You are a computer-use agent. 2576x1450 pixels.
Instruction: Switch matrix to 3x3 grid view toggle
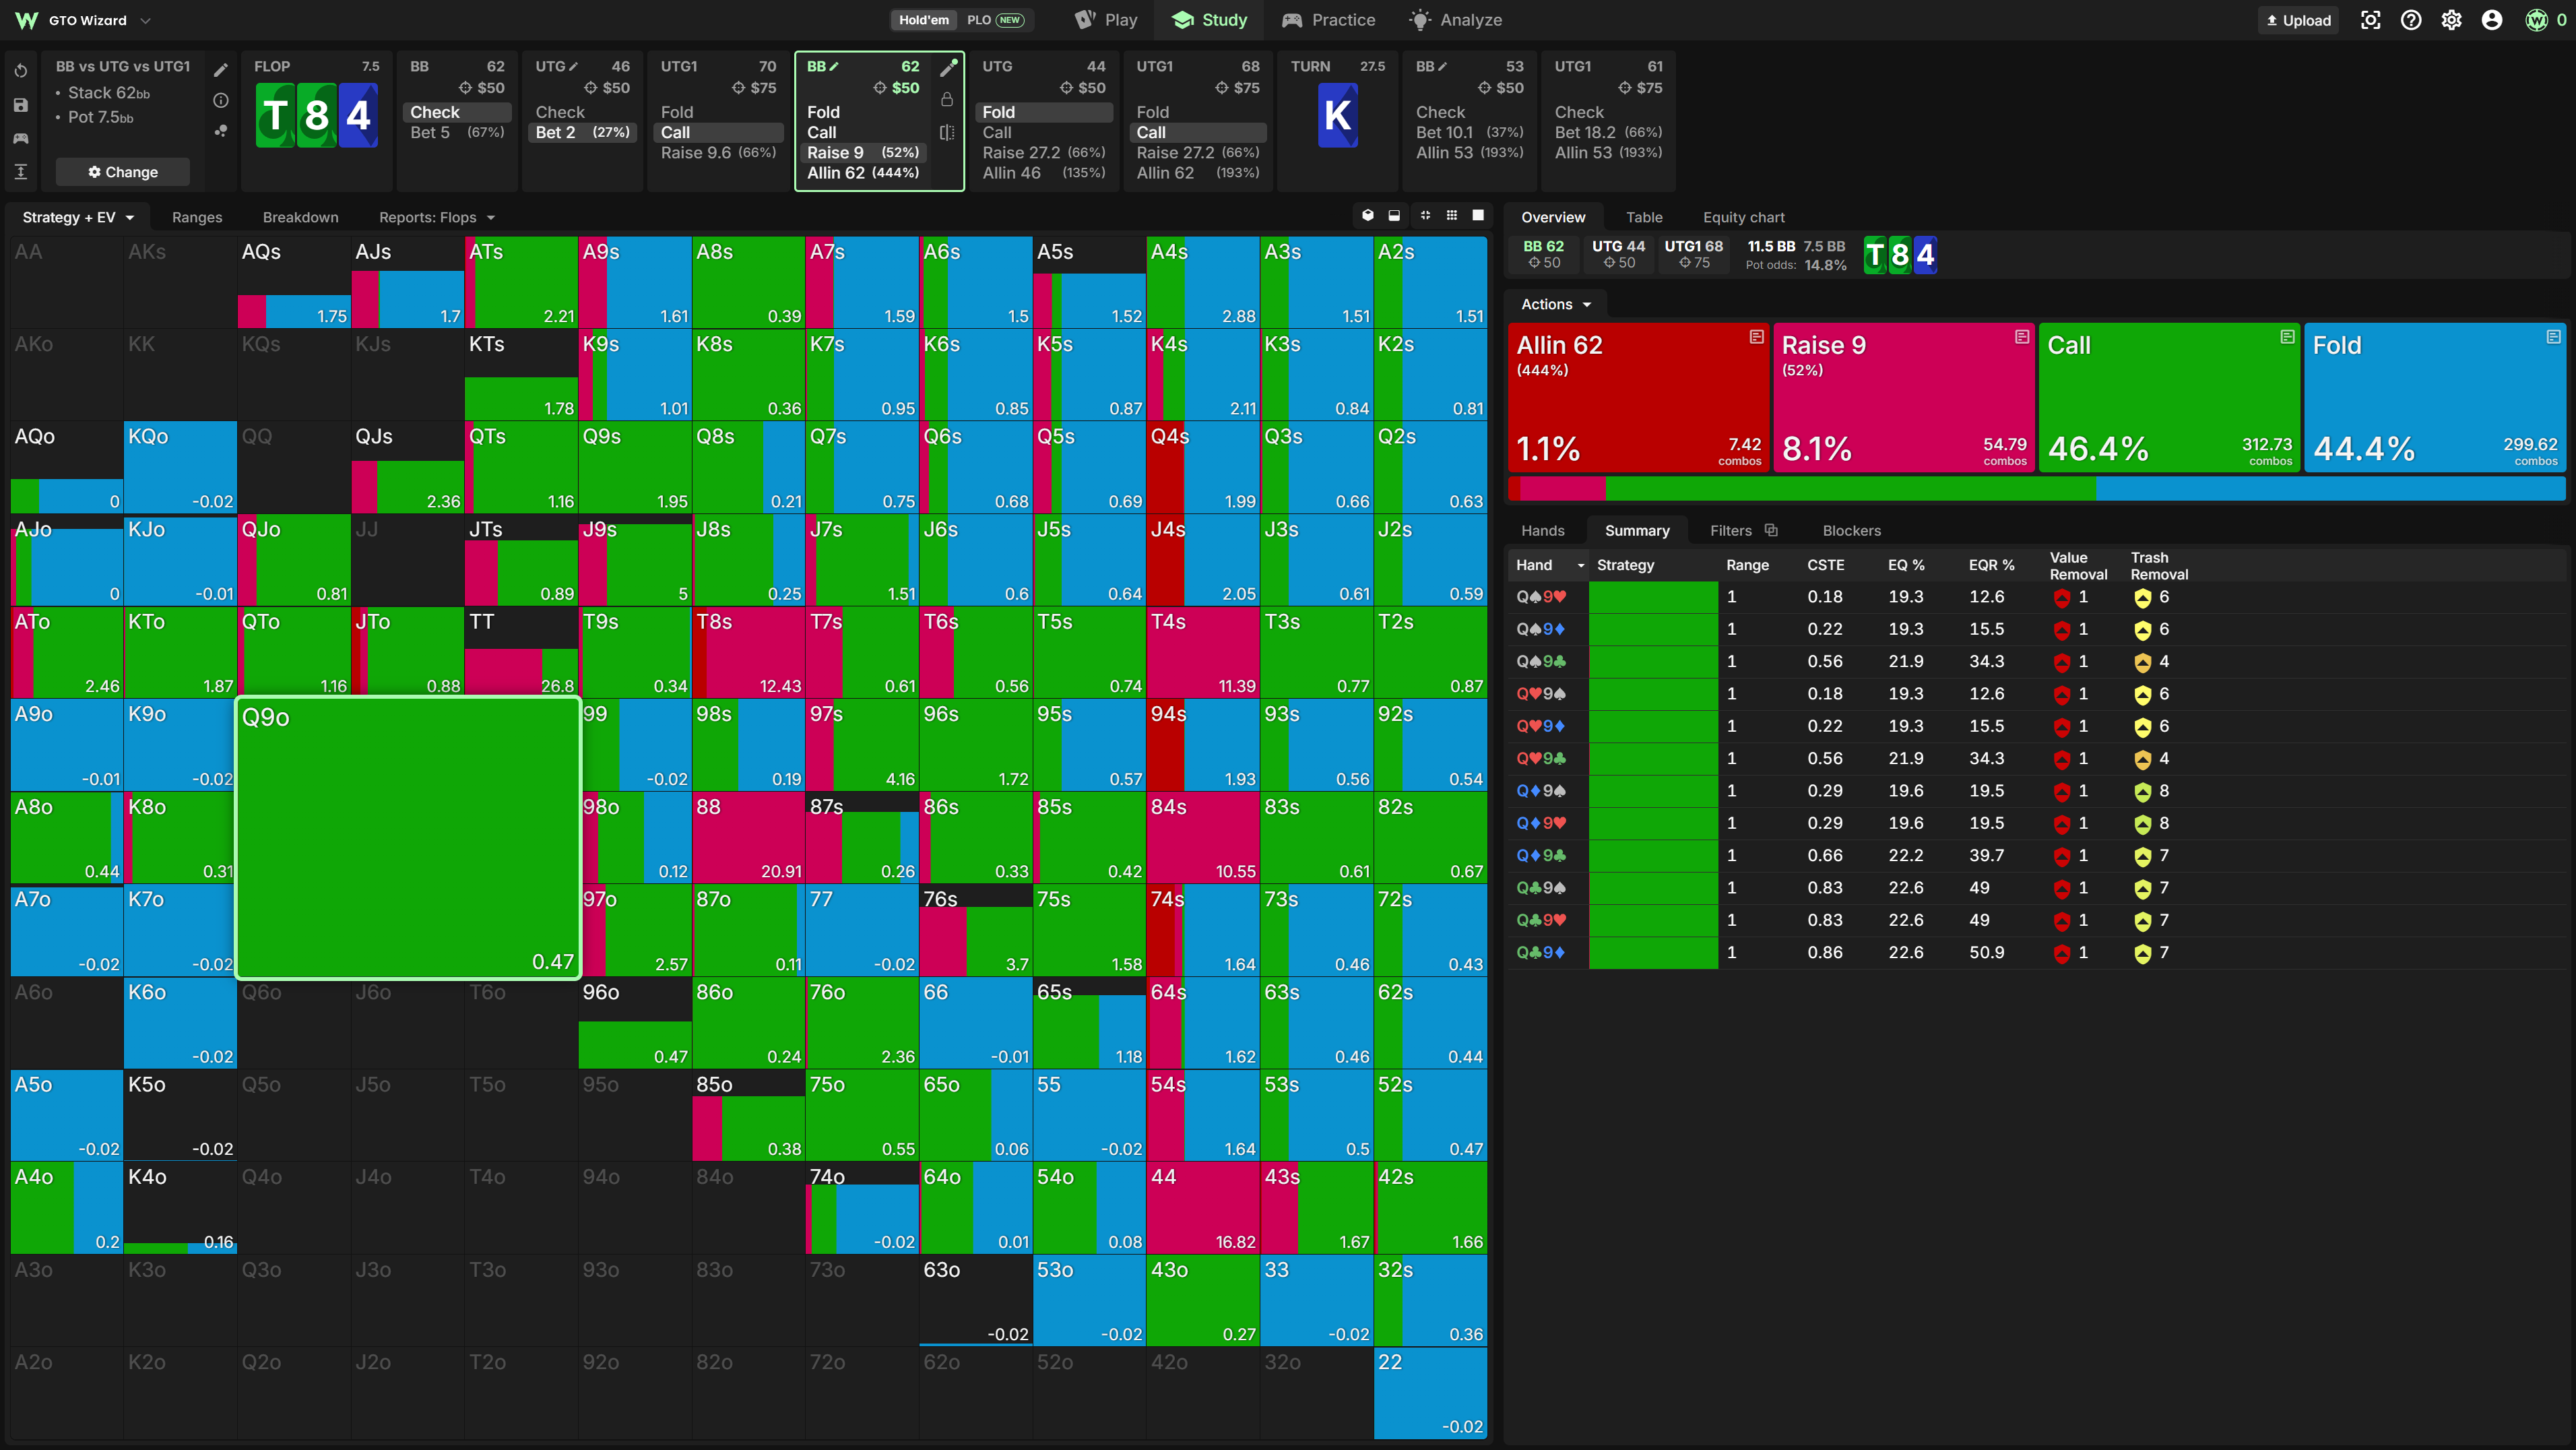coord(1451,216)
